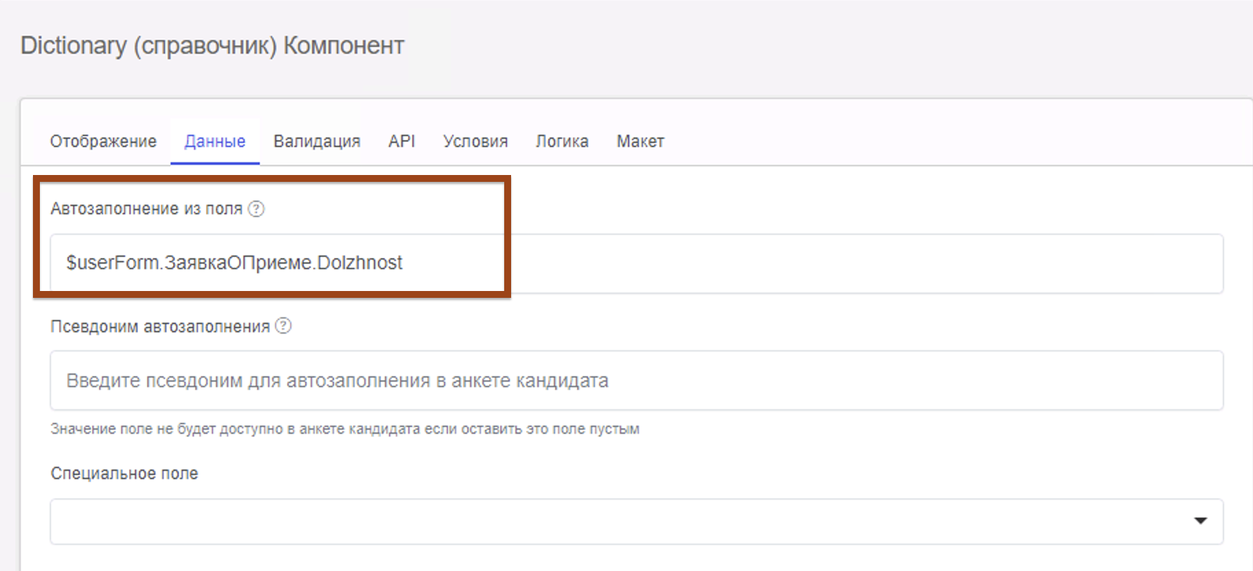Click the Dictionary (справочник) Компонент heading
1253x571 pixels.
212,45
